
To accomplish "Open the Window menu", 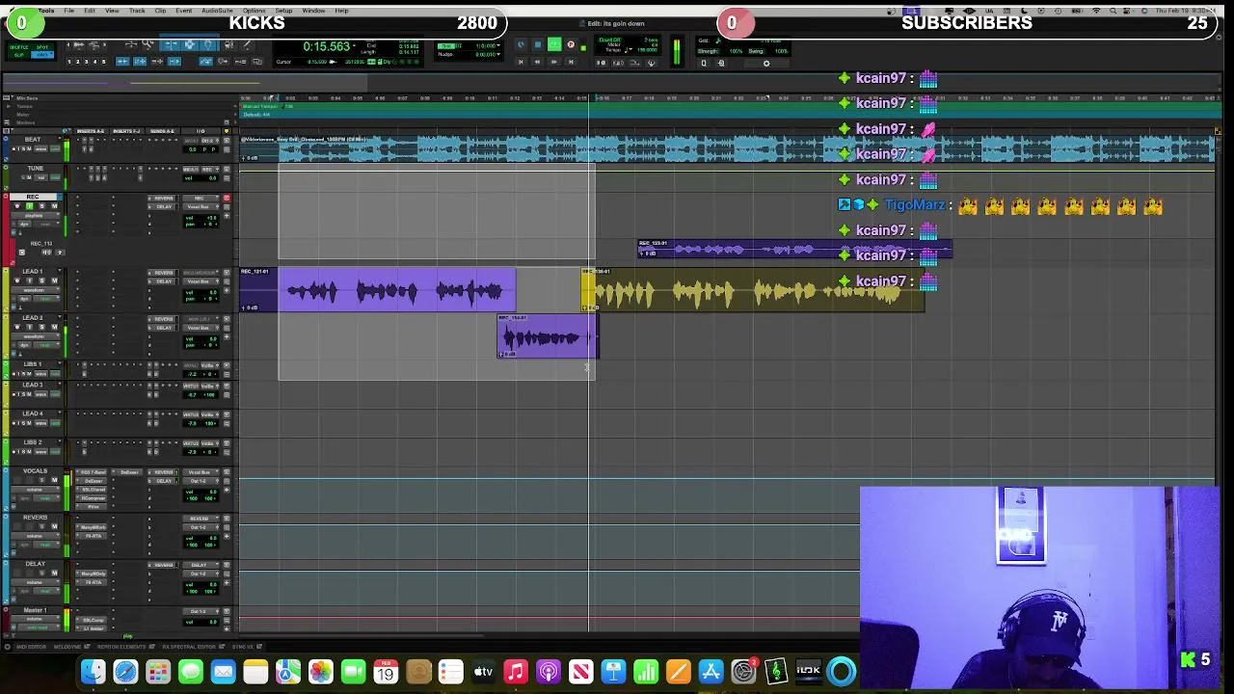I will click(313, 11).
